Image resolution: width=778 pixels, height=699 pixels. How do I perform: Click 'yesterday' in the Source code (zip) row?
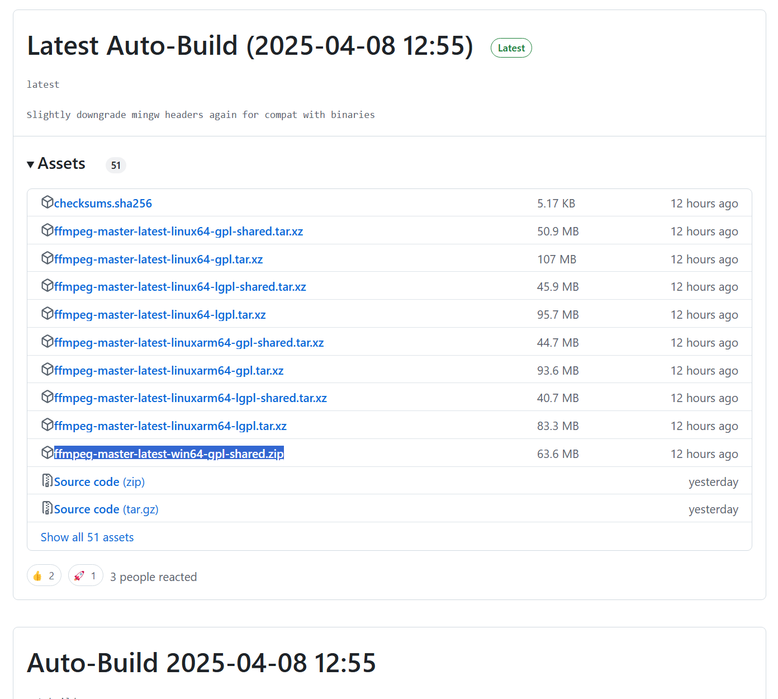713,482
